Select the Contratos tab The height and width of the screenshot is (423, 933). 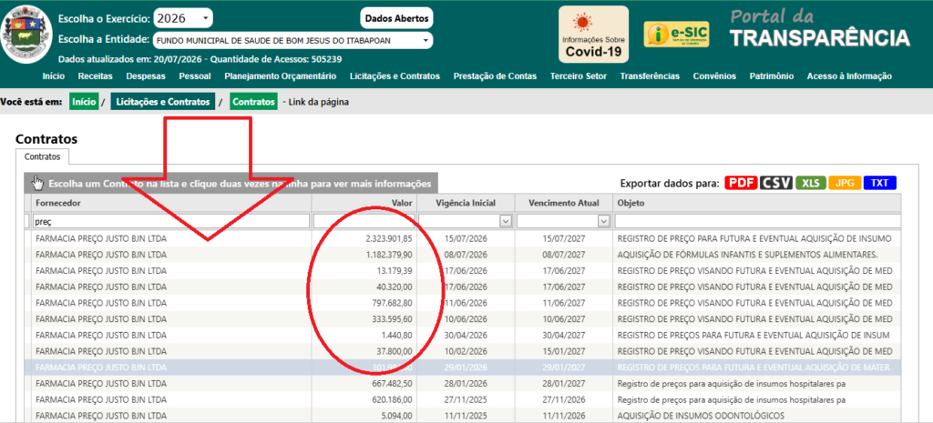click(x=42, y=156)
